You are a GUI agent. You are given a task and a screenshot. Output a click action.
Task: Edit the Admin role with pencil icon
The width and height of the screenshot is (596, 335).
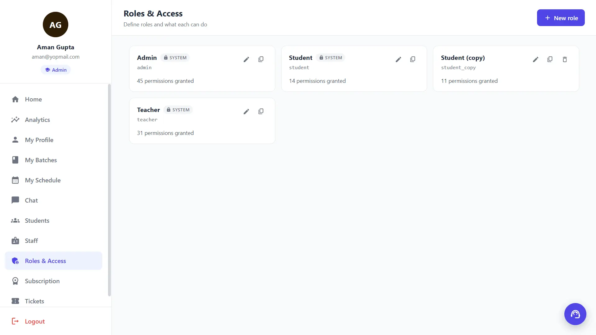coord(246,59)
